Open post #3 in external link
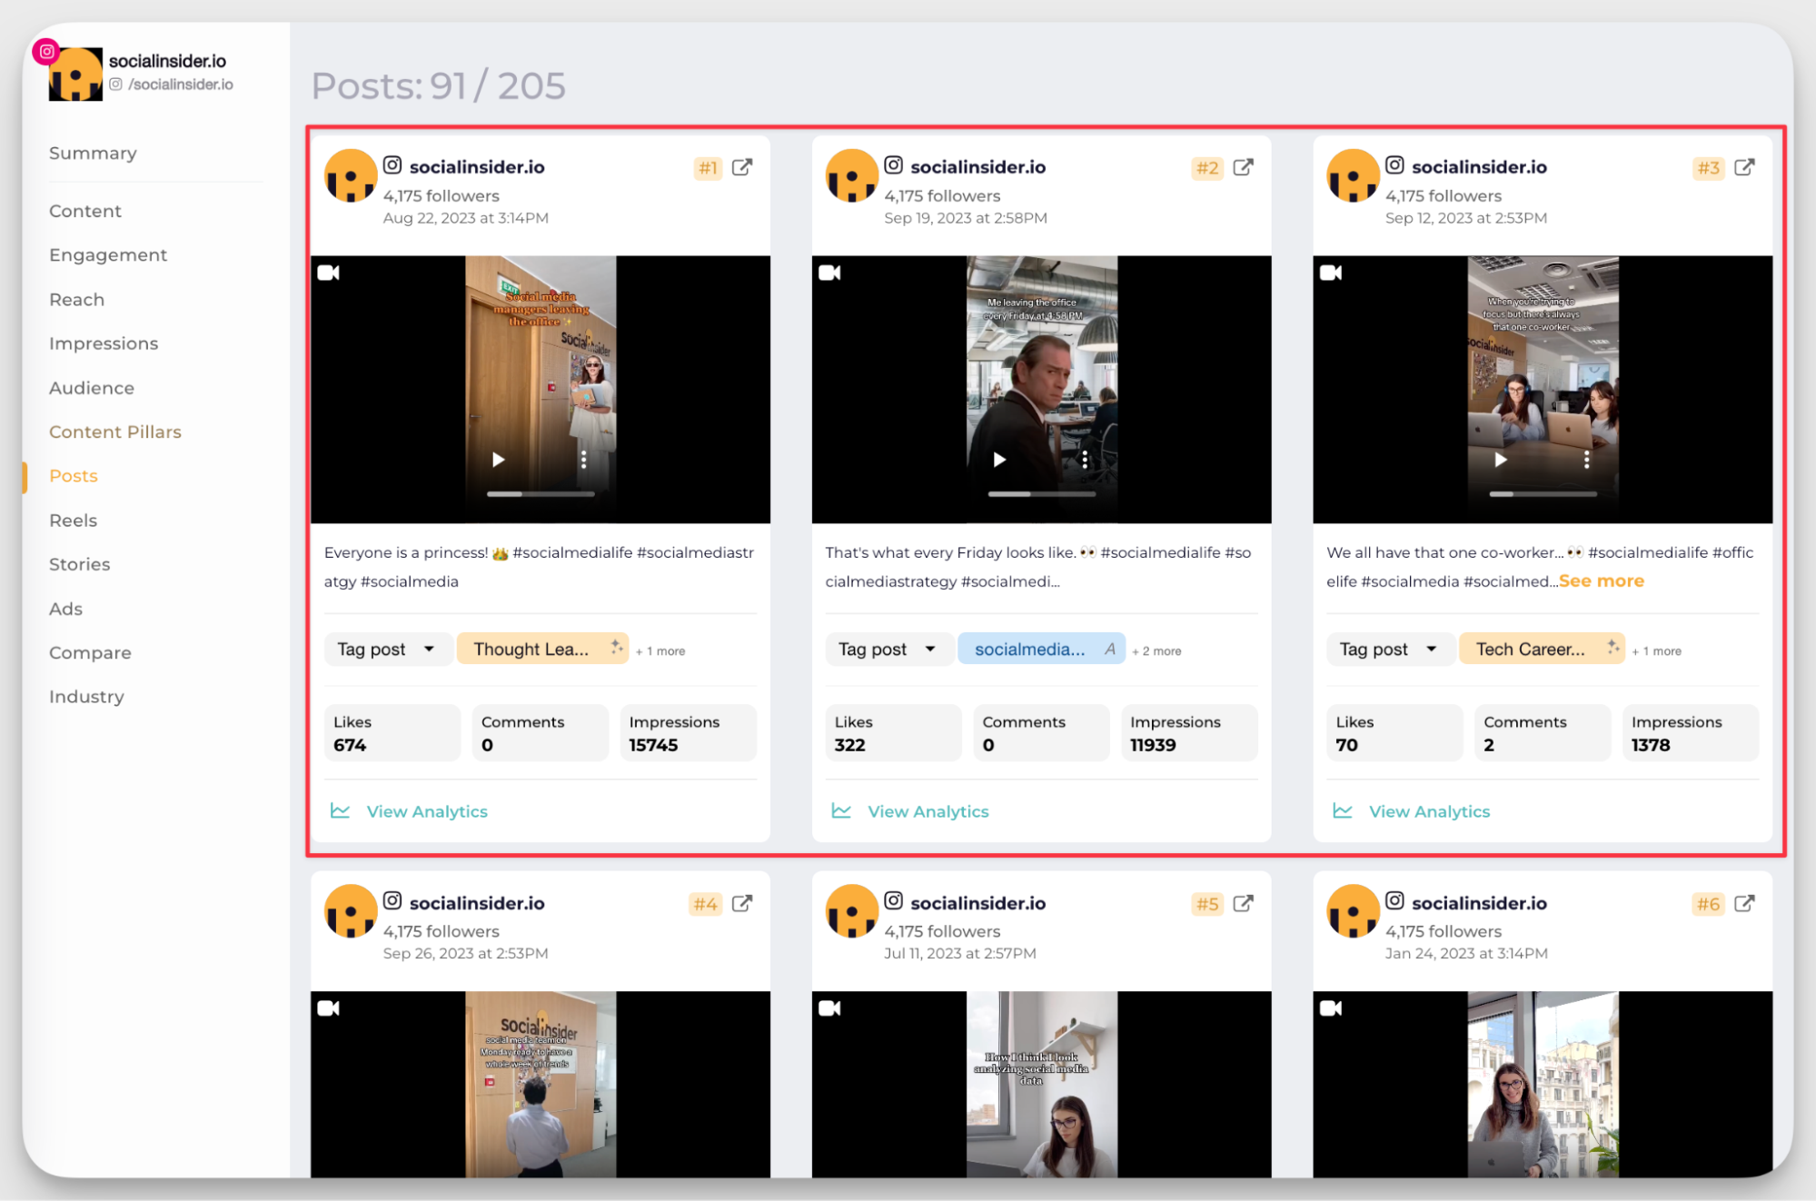 (x=1744, y=167)
